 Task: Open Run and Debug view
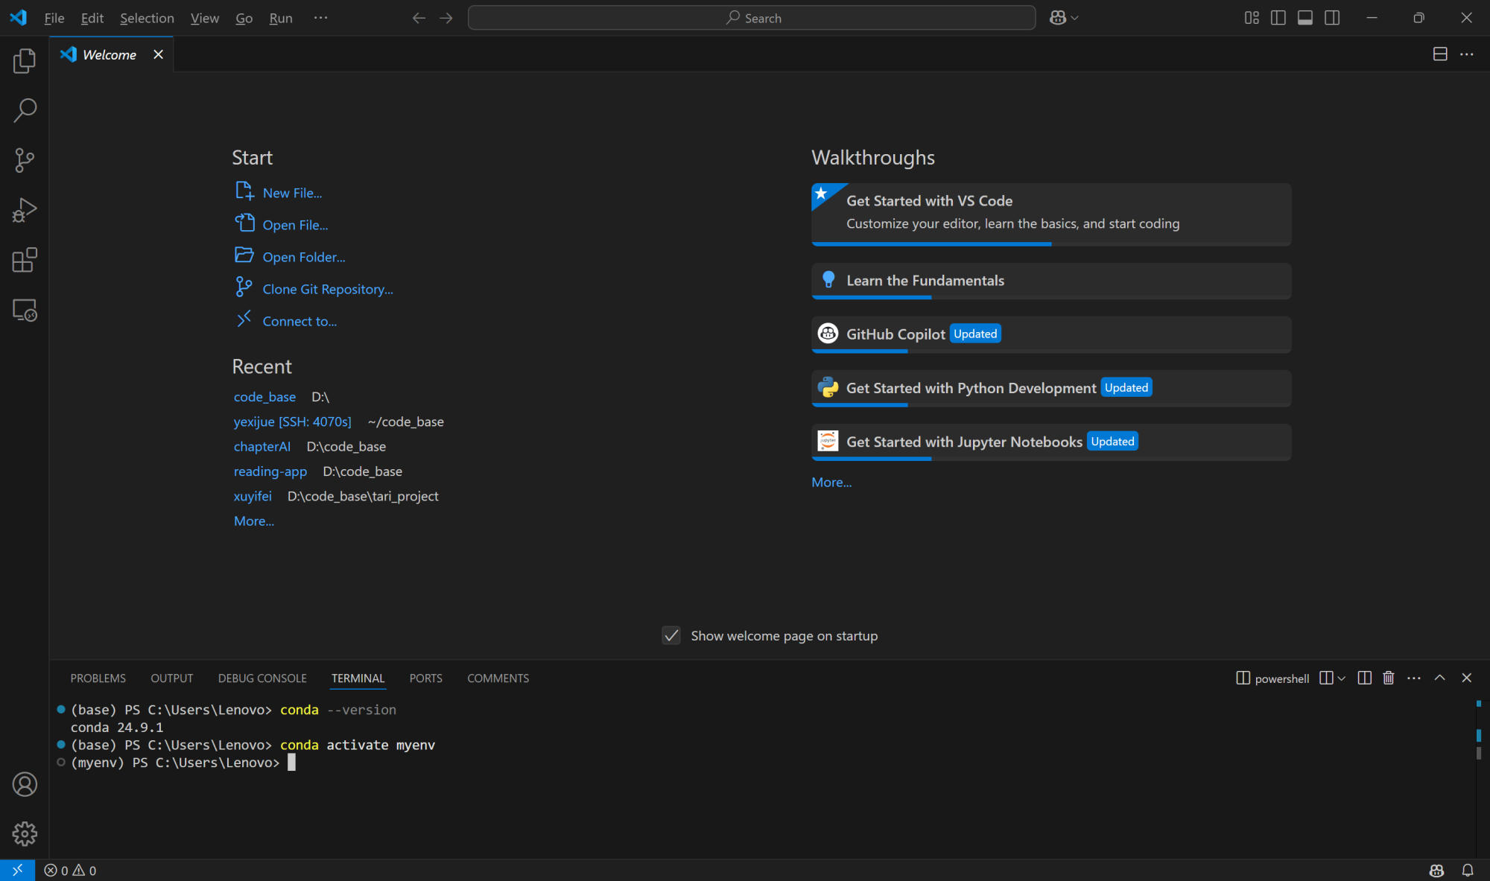coord(25,210)
